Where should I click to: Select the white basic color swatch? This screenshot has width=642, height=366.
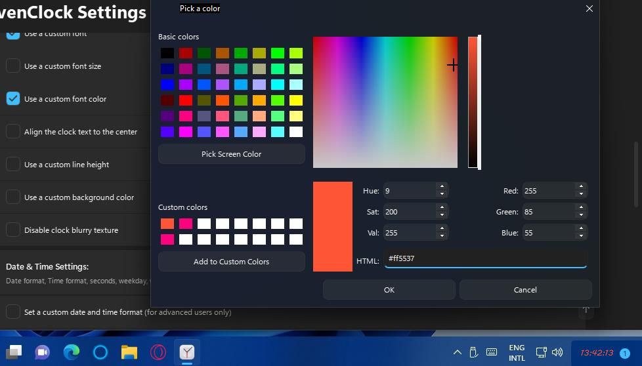pos(296,132)
